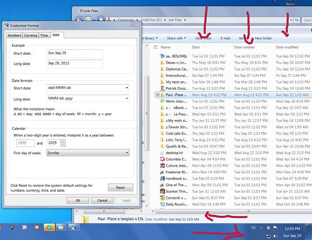Screen dimensions: 312x240
Task: Create a New folder from toolbar
Action: click(x=263, y=38)
